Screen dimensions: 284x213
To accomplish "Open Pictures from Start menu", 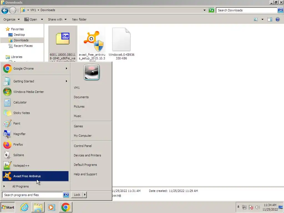I will [79, 106].
